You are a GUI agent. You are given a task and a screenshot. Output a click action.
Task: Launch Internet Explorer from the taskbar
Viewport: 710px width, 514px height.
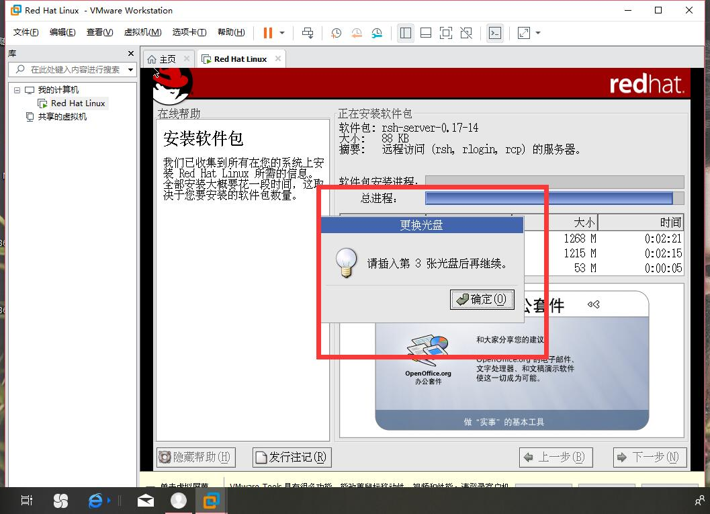pyautogui.click(x=95, y=501)
